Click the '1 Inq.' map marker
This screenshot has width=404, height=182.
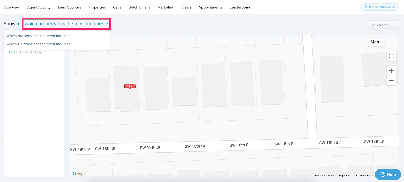130,86
